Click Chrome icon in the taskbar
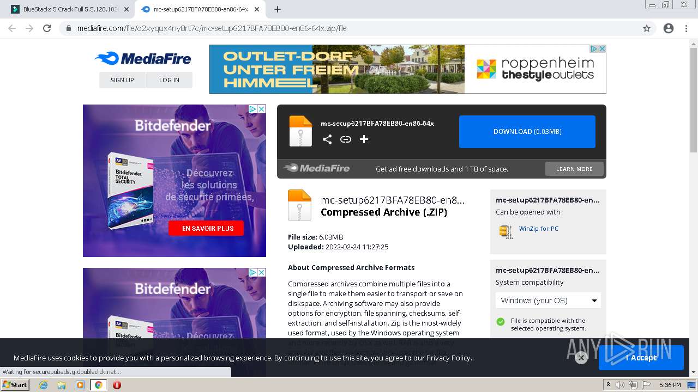Viewport: 698px width, 392px height. tap(99, 385)
